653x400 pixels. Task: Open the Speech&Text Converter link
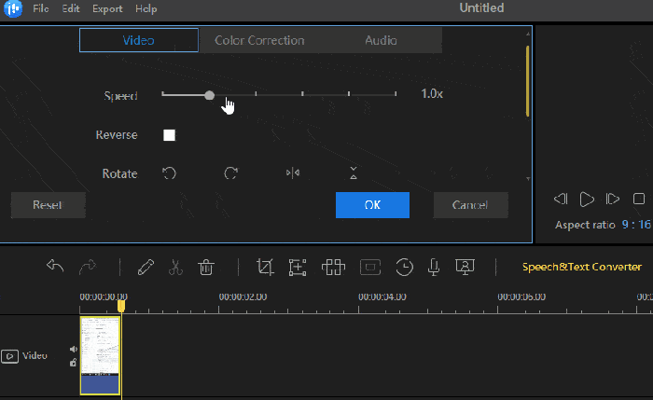(581, 267)
